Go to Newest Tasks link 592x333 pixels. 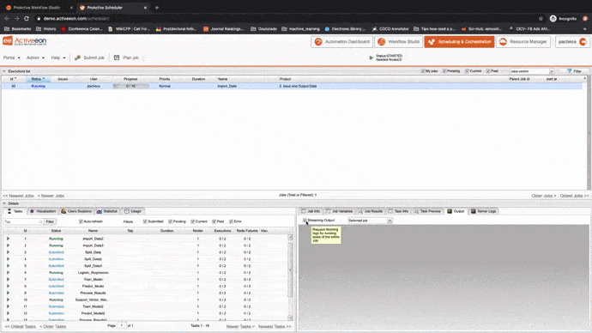click(x=275, y=327)
